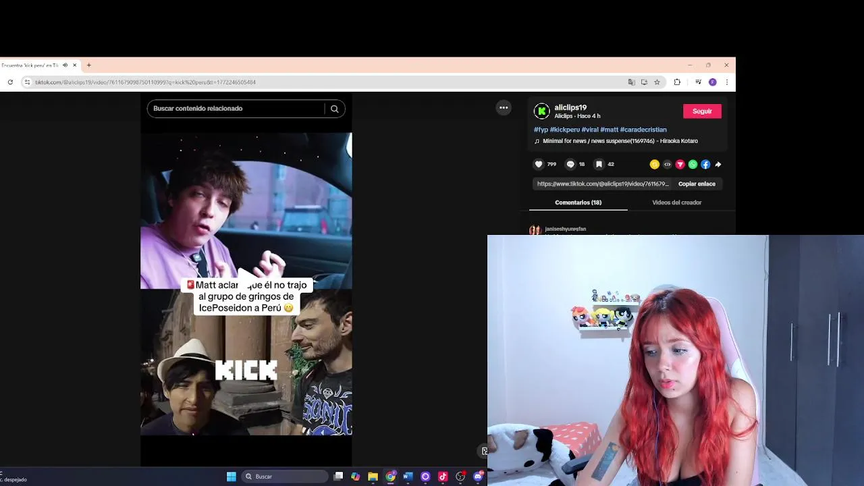Open the Windows Start menu
Viewport: 864px width, 486px height.
[232, 477]
